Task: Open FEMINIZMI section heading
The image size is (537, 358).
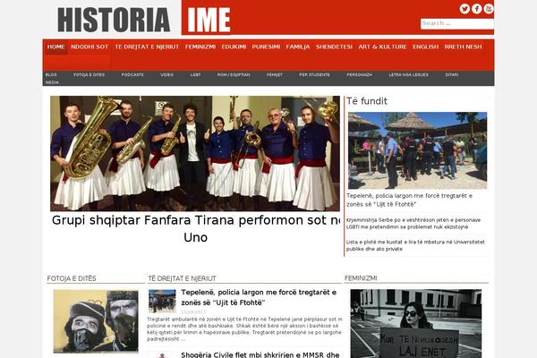Action: click(361, 278)
